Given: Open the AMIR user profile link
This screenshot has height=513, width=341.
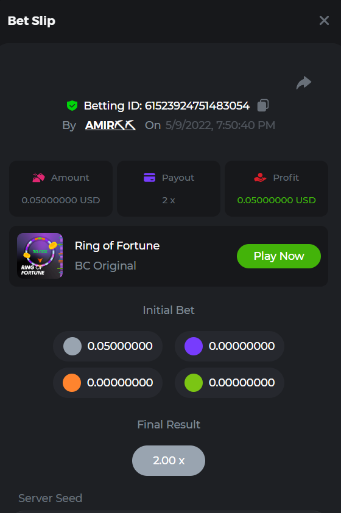Looking at the screenshot, I should (x=110, y=125).
